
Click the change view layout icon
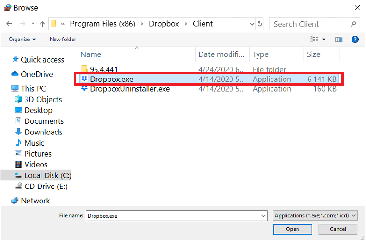(x=314, y=39)
